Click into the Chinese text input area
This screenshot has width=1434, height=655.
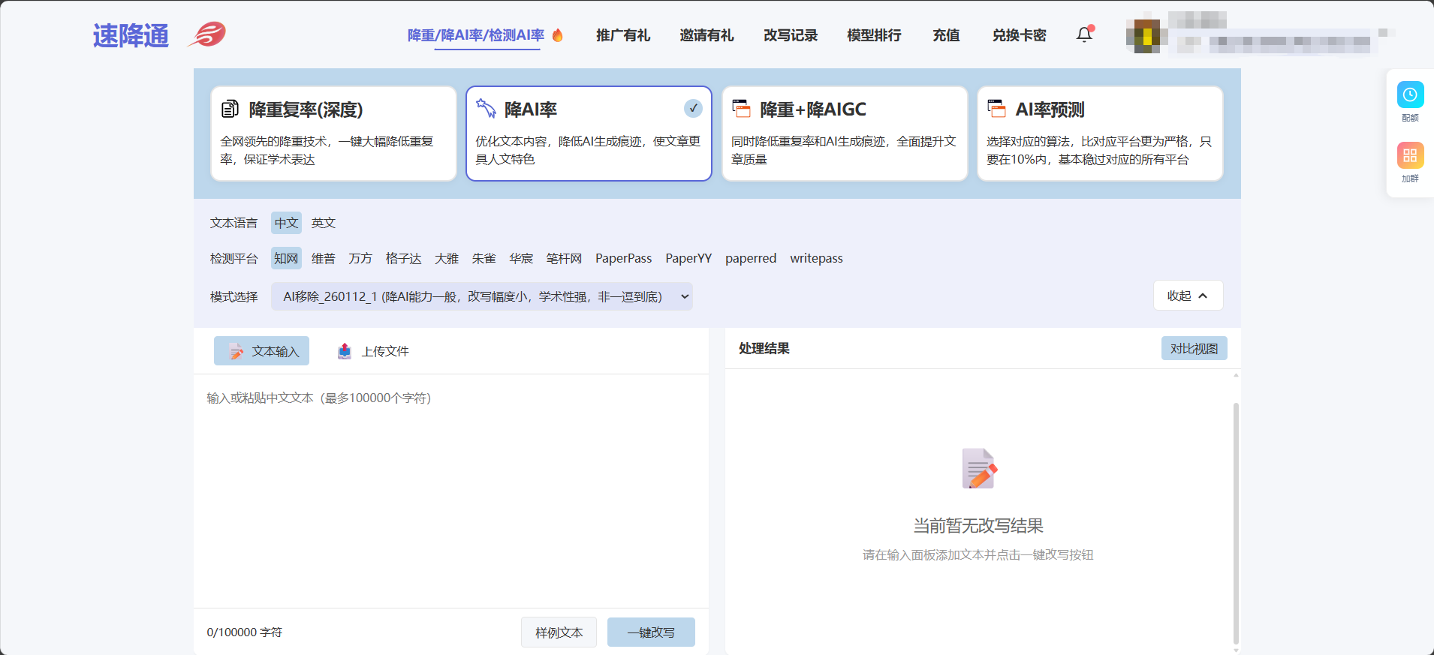pyautogui.click(x=451, y=491)
